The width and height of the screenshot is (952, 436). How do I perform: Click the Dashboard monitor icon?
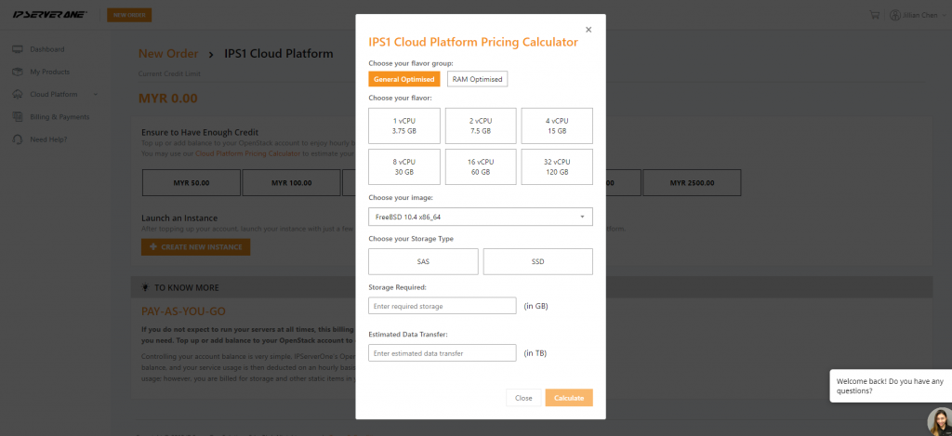(18, 49)
